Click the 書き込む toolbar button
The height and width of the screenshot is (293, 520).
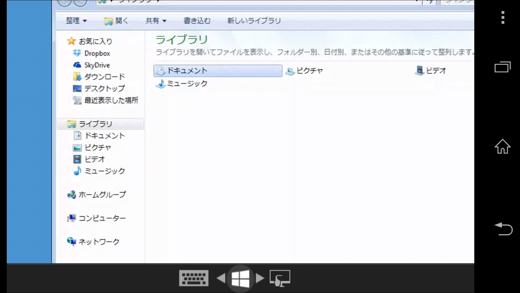point(197,21)
